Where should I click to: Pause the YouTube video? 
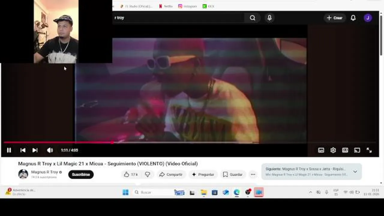click(x=9, y=150)
